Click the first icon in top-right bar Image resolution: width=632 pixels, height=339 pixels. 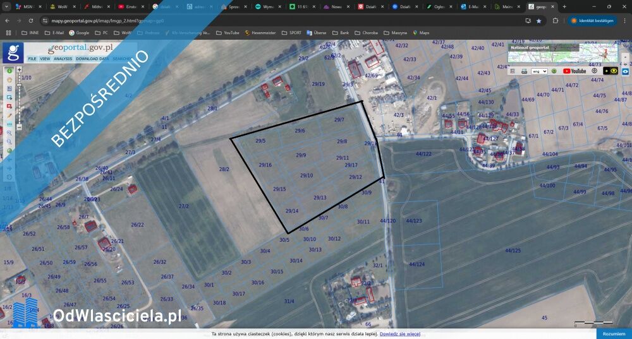[x=513, y=71]
